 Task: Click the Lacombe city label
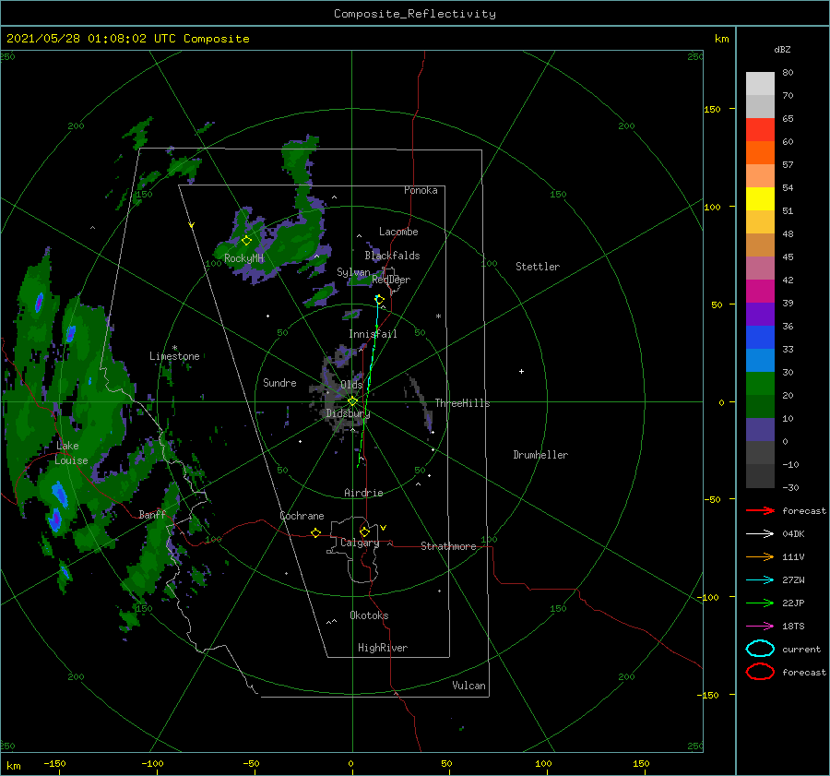tap(398, 232)
